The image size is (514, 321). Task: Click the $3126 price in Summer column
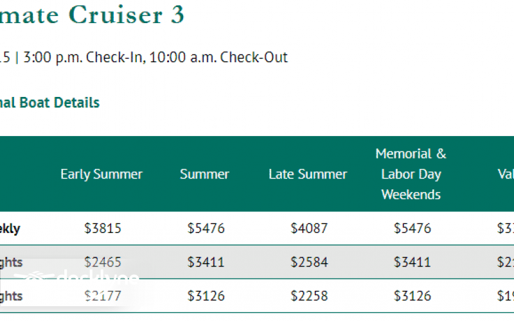pyautogui.click(x=206, y=296)
